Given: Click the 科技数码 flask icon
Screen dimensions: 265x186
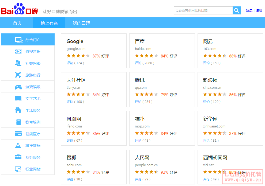Looking at the screenshot, I should (18, 145).
